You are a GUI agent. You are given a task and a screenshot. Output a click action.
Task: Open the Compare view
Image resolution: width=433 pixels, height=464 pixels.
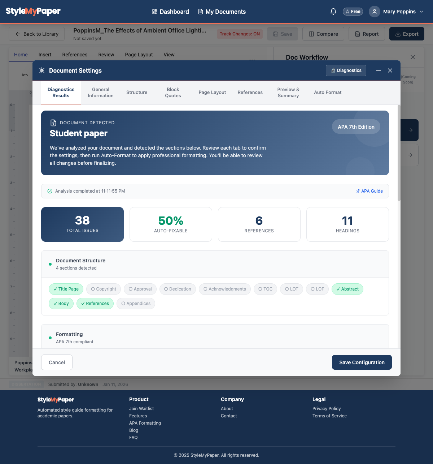323,34
